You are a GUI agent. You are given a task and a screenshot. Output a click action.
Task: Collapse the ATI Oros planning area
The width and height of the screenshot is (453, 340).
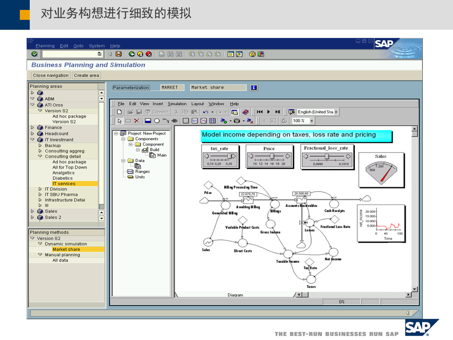[x=33, y=105]
